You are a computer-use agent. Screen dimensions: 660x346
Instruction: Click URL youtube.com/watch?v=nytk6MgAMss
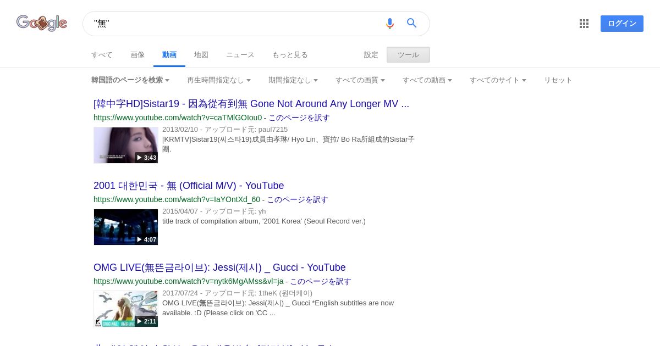click(188, 281)
